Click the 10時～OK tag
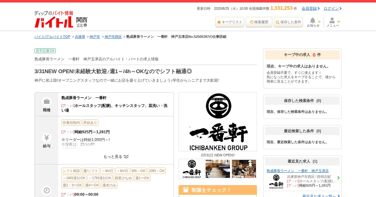This screenshot has width=376, height=197. click(x=157, y=171)
